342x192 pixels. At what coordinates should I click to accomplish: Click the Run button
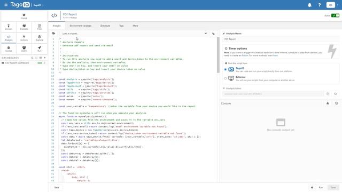(x=321, y=187)
